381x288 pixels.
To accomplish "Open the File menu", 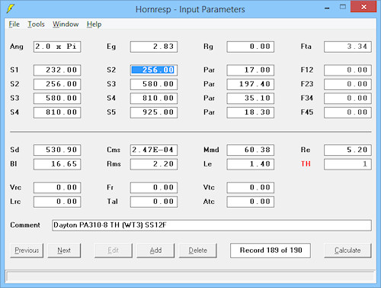I will [14, 24].
